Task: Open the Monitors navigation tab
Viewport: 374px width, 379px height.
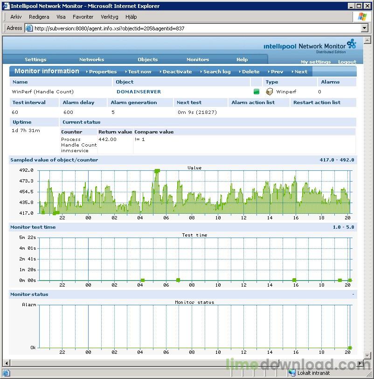Action: coord(198,59)
